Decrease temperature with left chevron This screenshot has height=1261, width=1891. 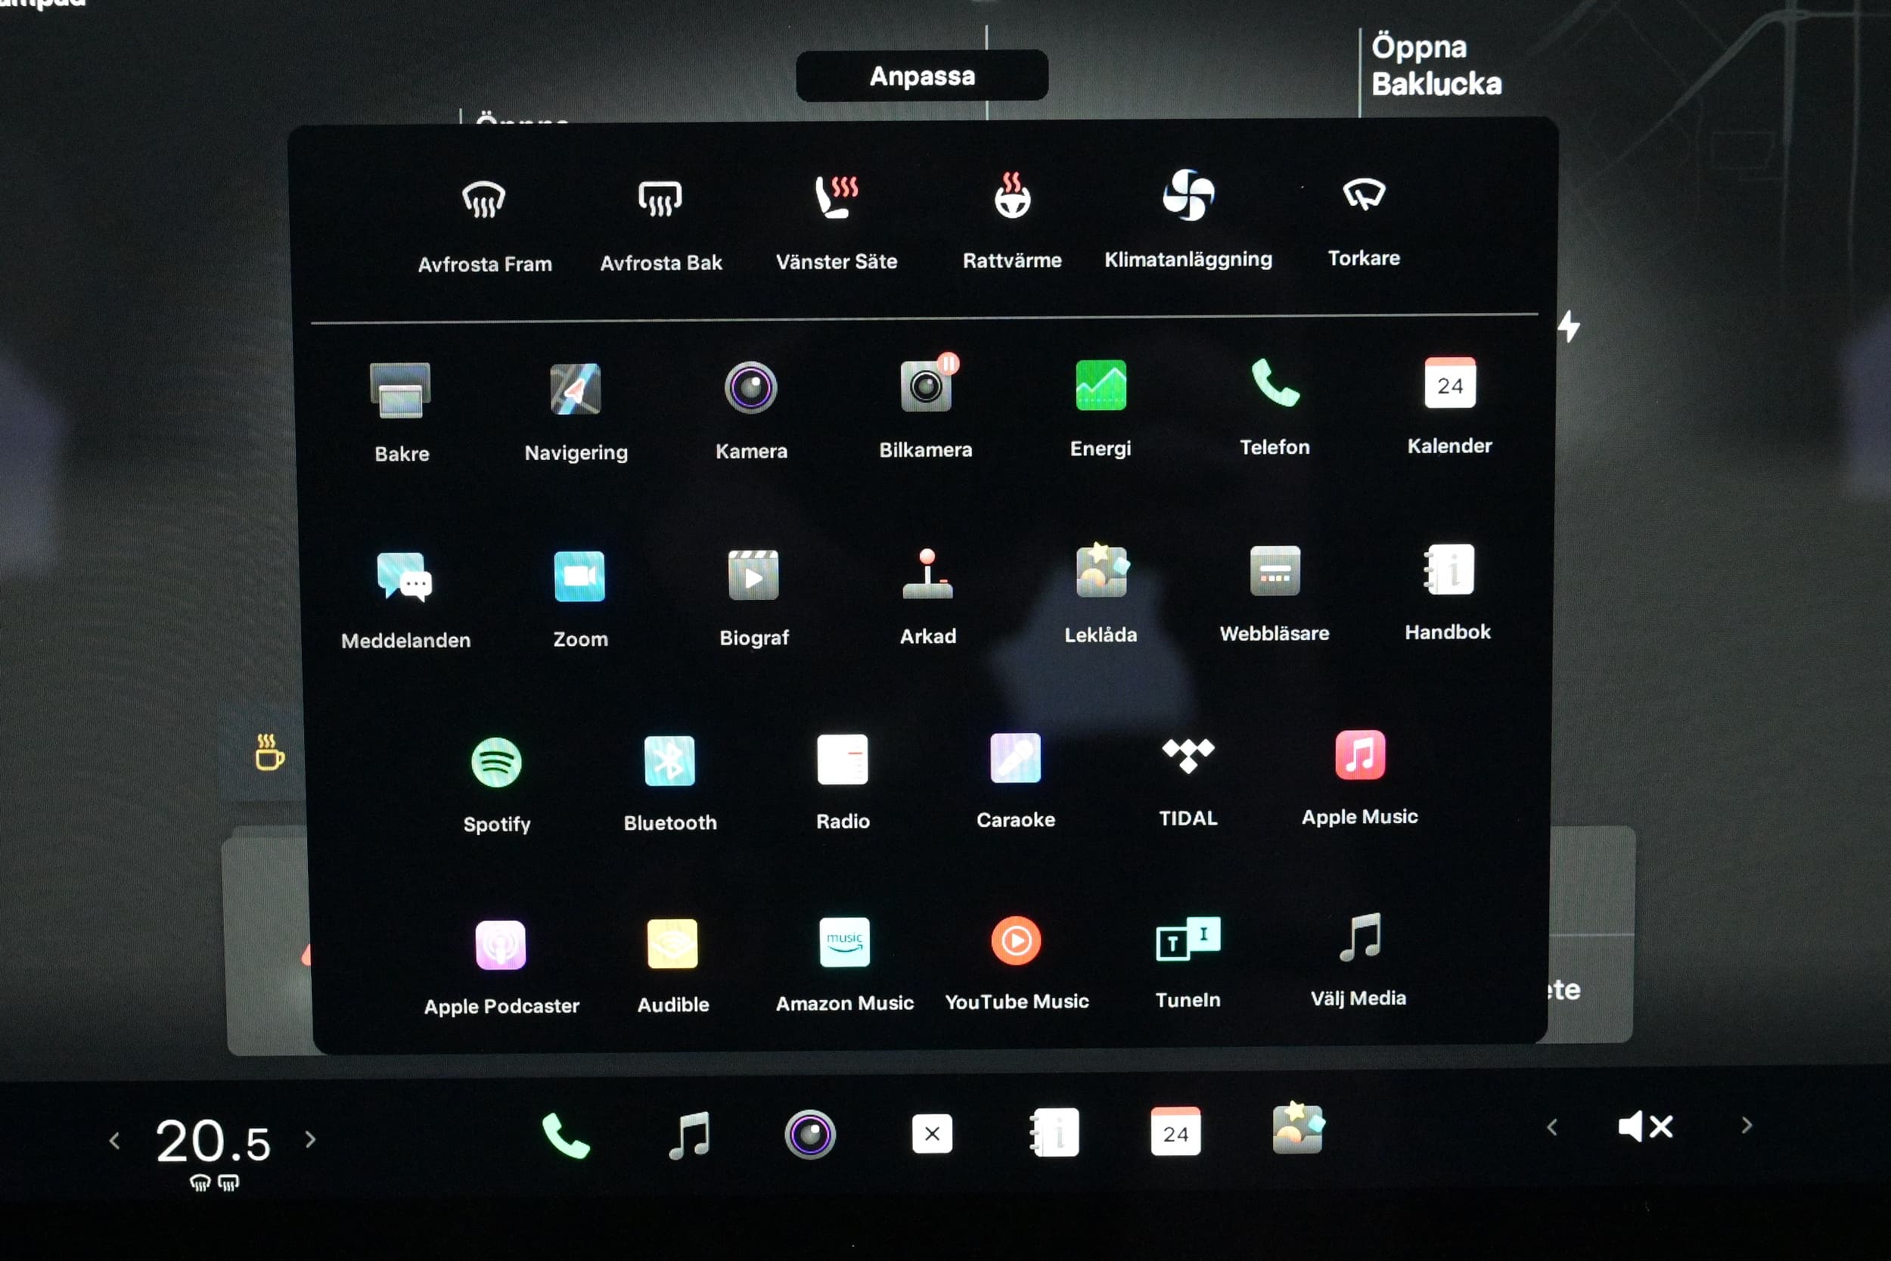pyautogui.click(x=115, y=1141)
